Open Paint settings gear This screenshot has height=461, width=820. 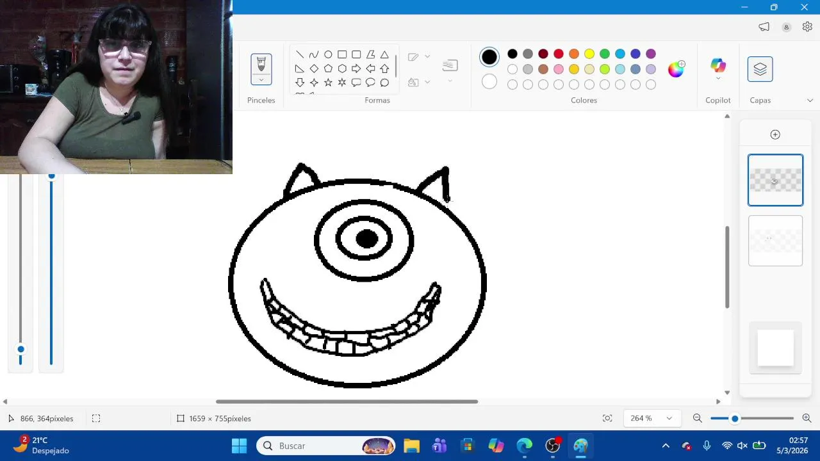[x=807, y=27]
